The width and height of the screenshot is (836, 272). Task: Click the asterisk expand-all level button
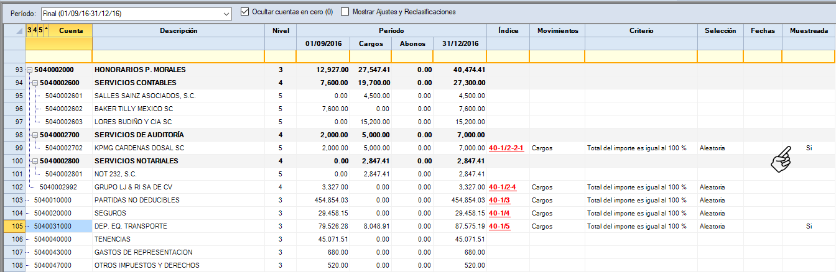46,30
